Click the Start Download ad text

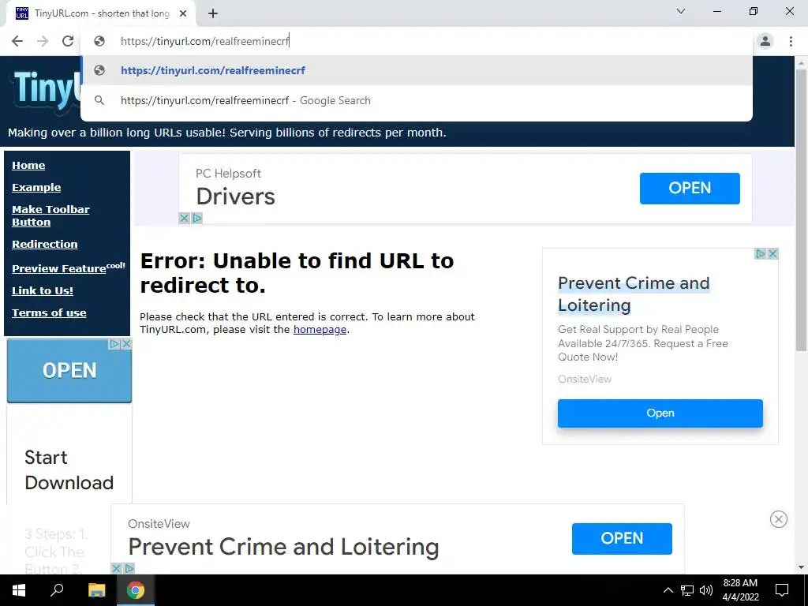[69, 470]
